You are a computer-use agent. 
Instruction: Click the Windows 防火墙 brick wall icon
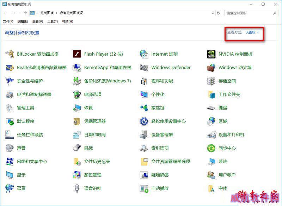click(x=211, y=68)
